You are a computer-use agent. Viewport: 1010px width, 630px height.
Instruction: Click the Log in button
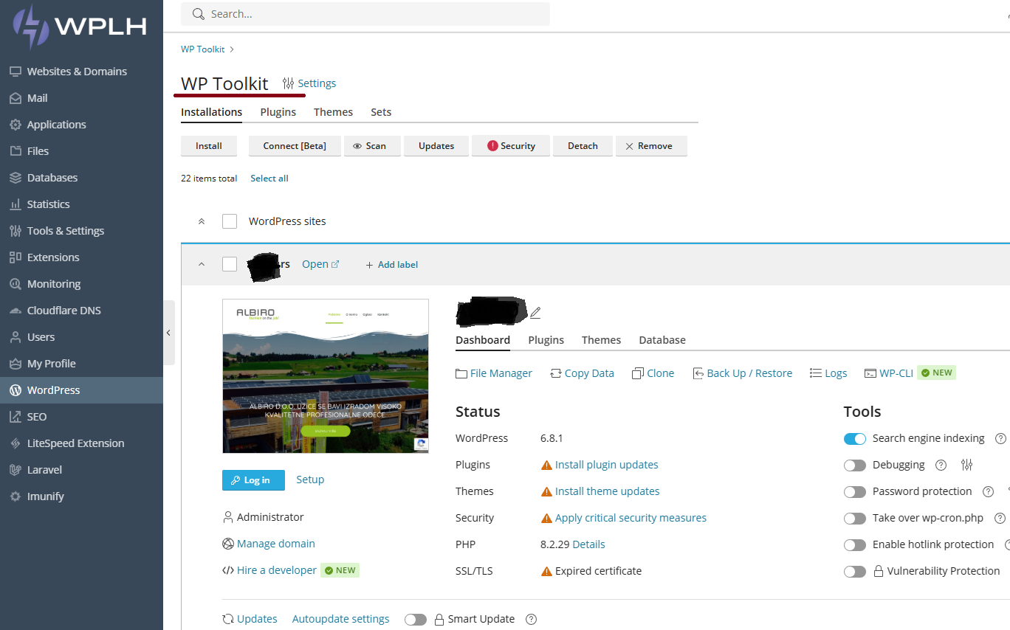(x=253, y=480)
